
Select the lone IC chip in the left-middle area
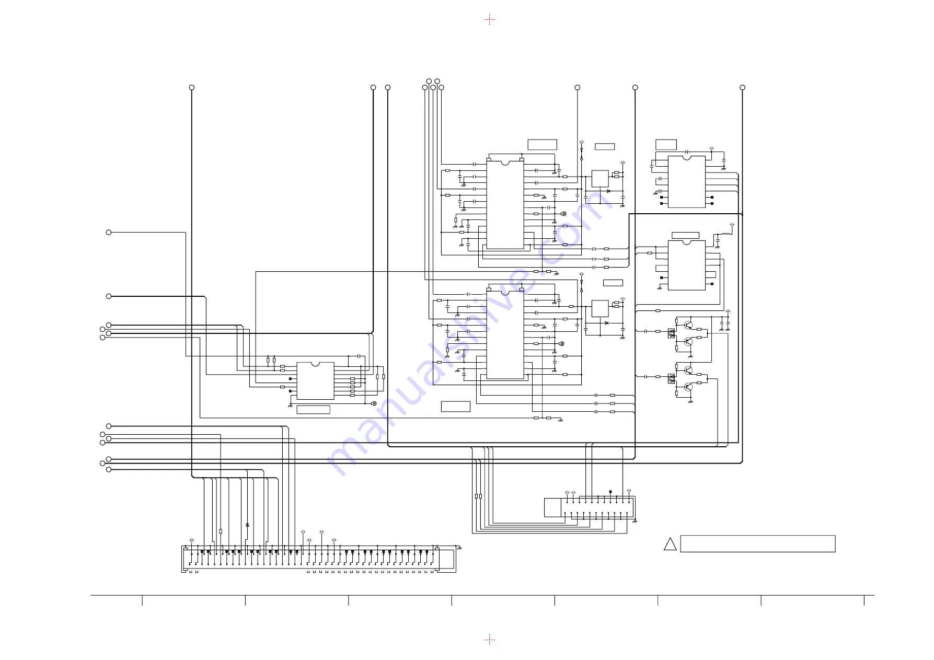click(315, 380)
